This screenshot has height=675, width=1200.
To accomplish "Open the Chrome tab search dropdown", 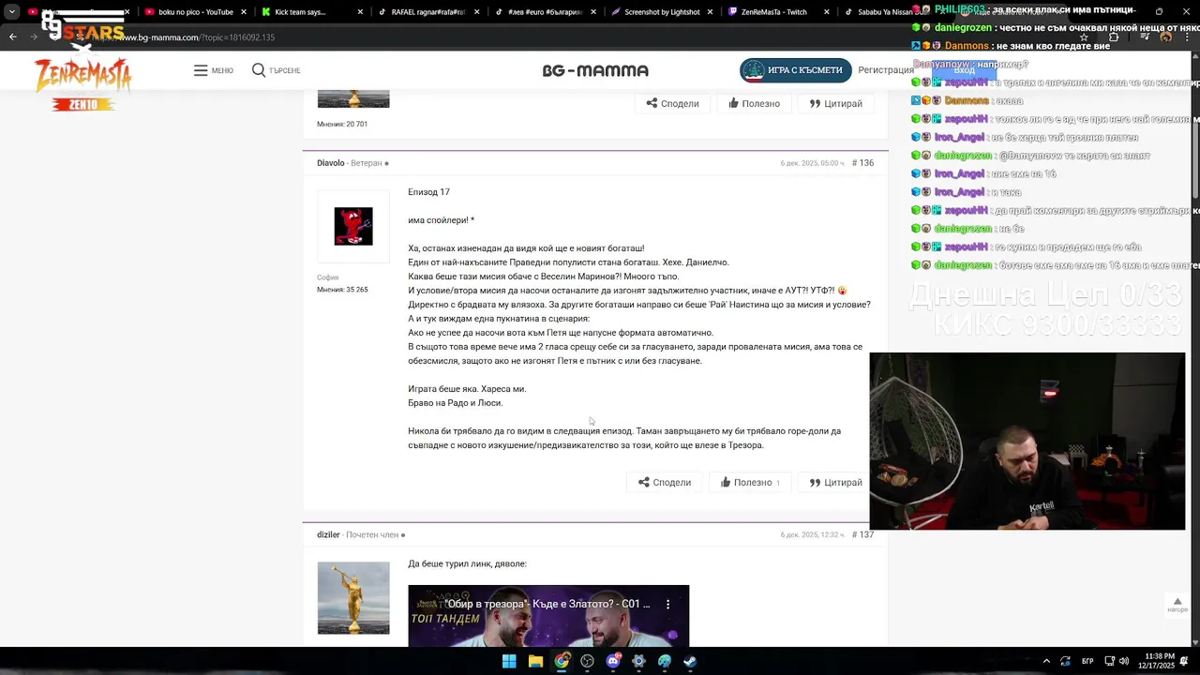I will (12, 12).
